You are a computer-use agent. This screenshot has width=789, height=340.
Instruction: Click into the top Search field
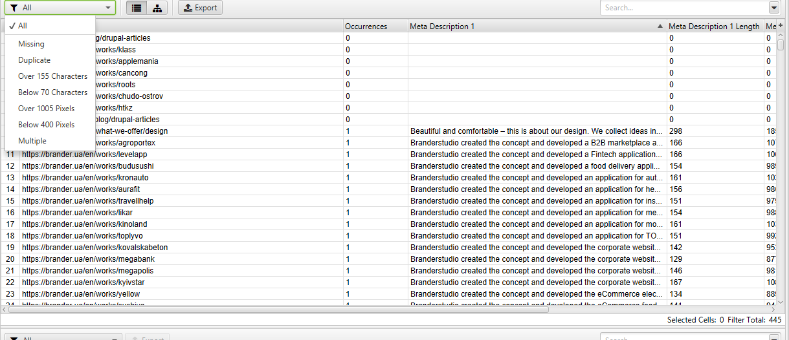tap(683, 8)
